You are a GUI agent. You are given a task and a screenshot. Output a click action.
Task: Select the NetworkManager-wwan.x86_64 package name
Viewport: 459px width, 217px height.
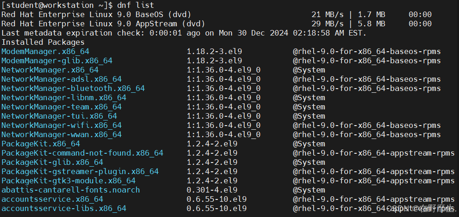coord(62,135)
